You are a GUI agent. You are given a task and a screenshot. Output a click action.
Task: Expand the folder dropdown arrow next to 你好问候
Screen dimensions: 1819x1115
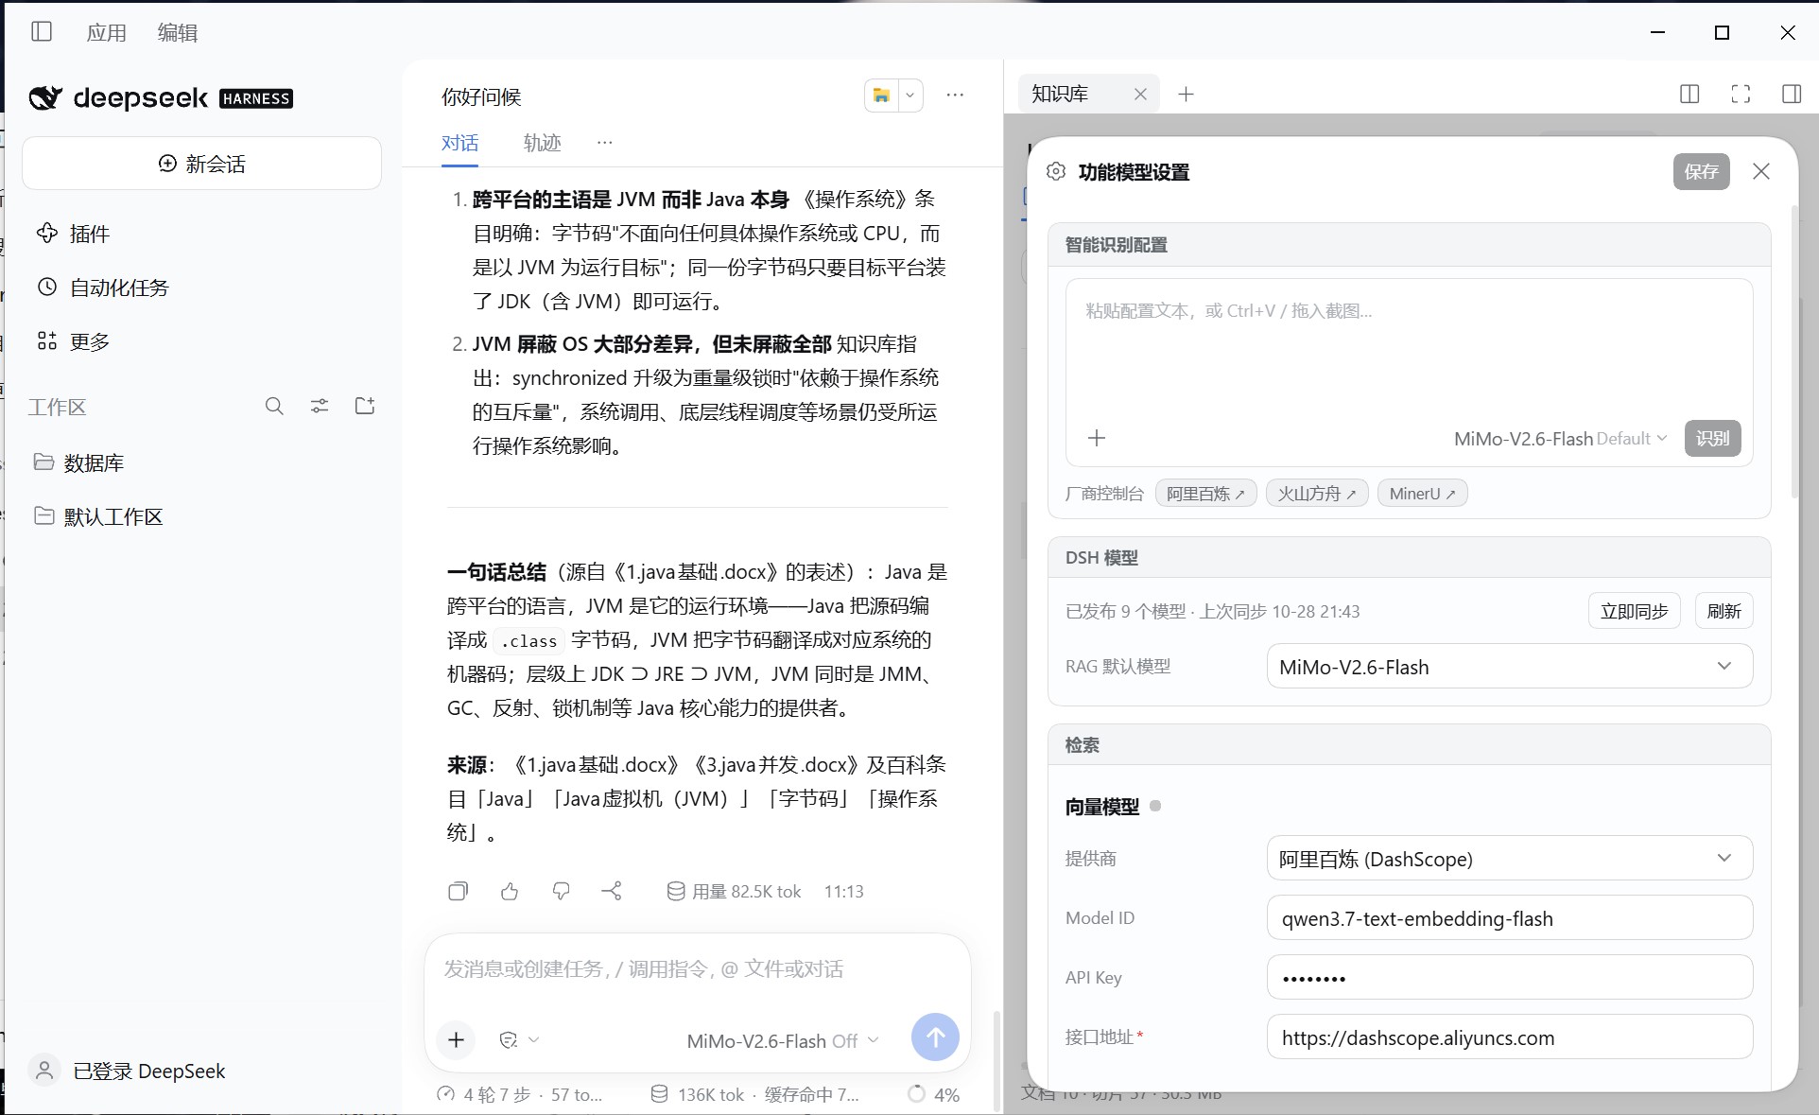pos(909,96)
